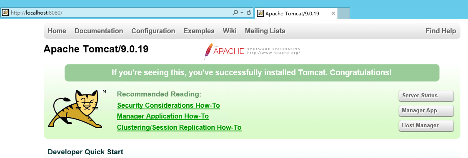Click the refresh page icon
468x158 pixels.
point(249,13)
